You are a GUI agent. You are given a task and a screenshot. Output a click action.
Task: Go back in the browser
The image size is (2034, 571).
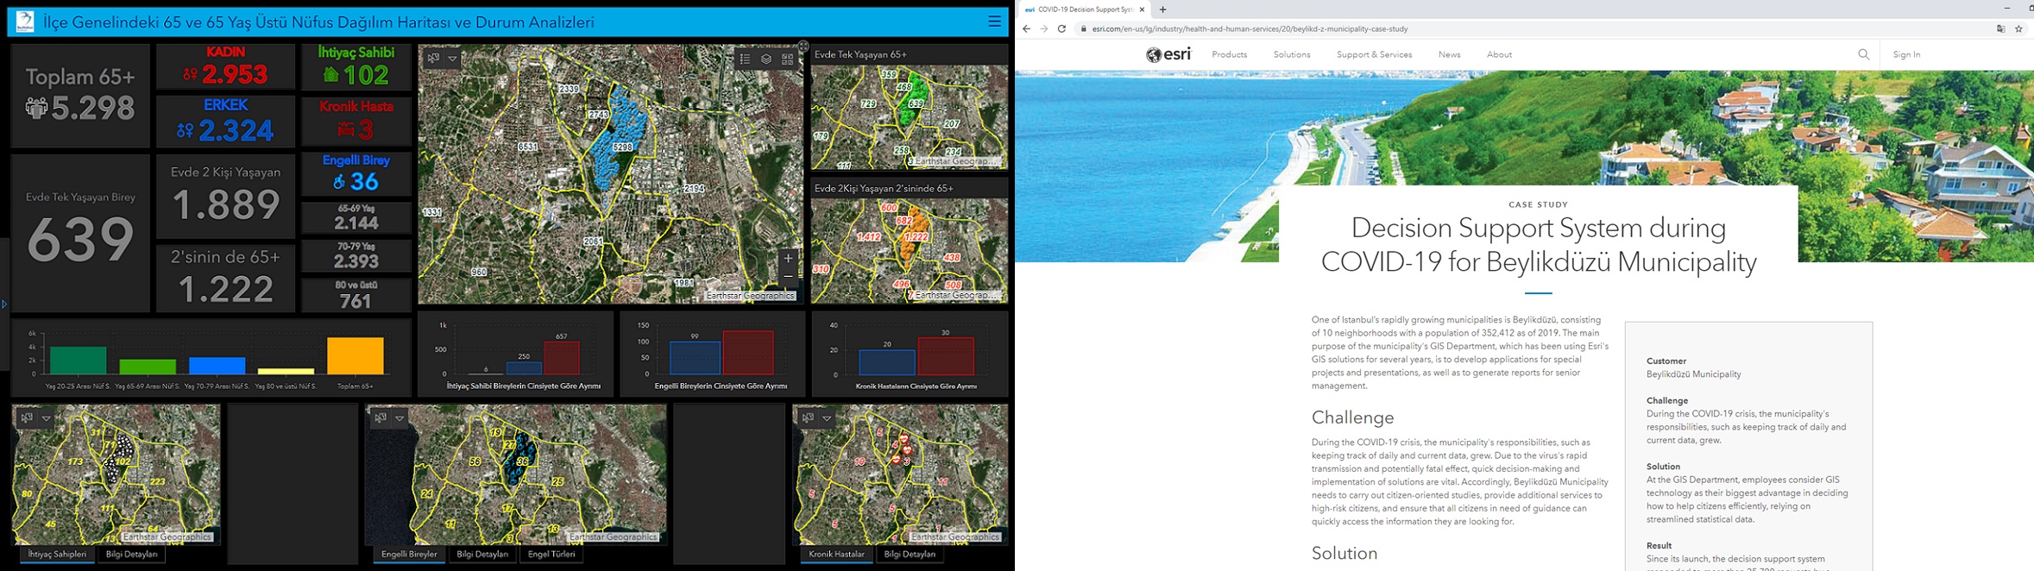[x=1026, y=28]
